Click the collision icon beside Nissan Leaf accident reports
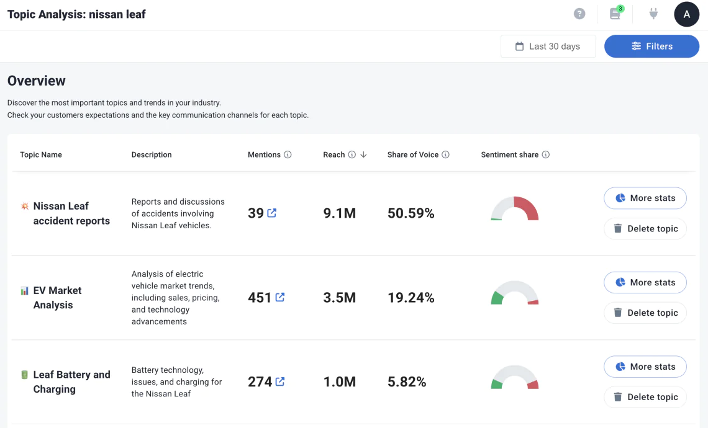708x428 pixels. click(25, 206)
